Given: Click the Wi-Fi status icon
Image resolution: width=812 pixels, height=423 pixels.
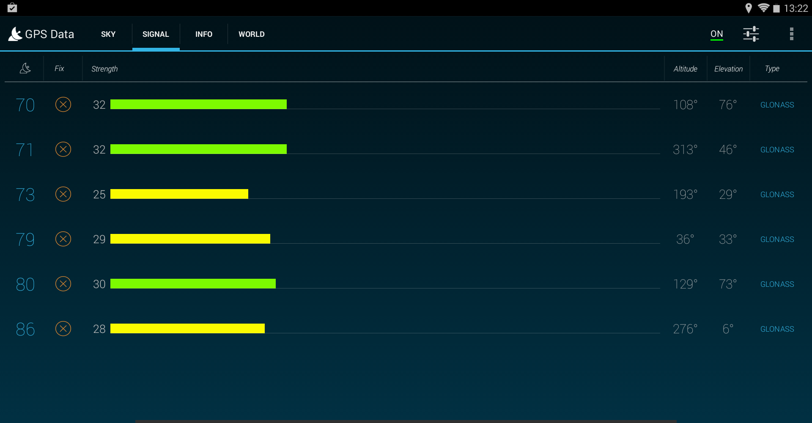Looking at the screenshot, I should (763, 8).
